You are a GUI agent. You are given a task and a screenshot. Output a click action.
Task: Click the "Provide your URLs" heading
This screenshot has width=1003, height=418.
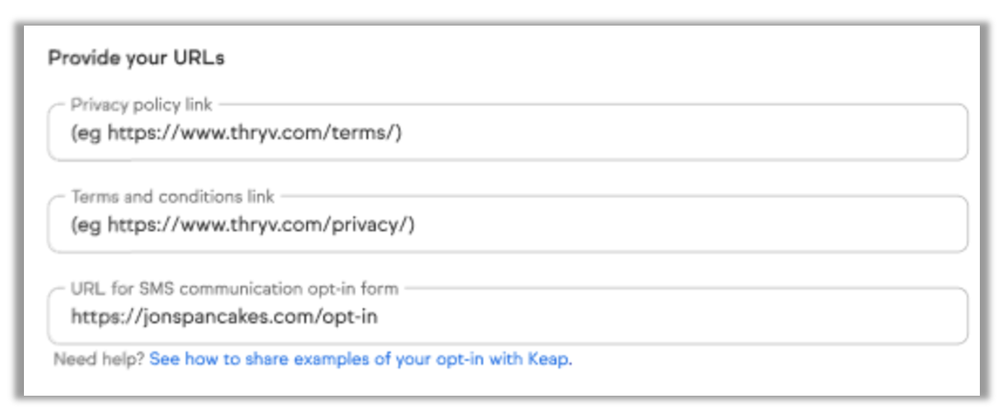click(136, 58)
